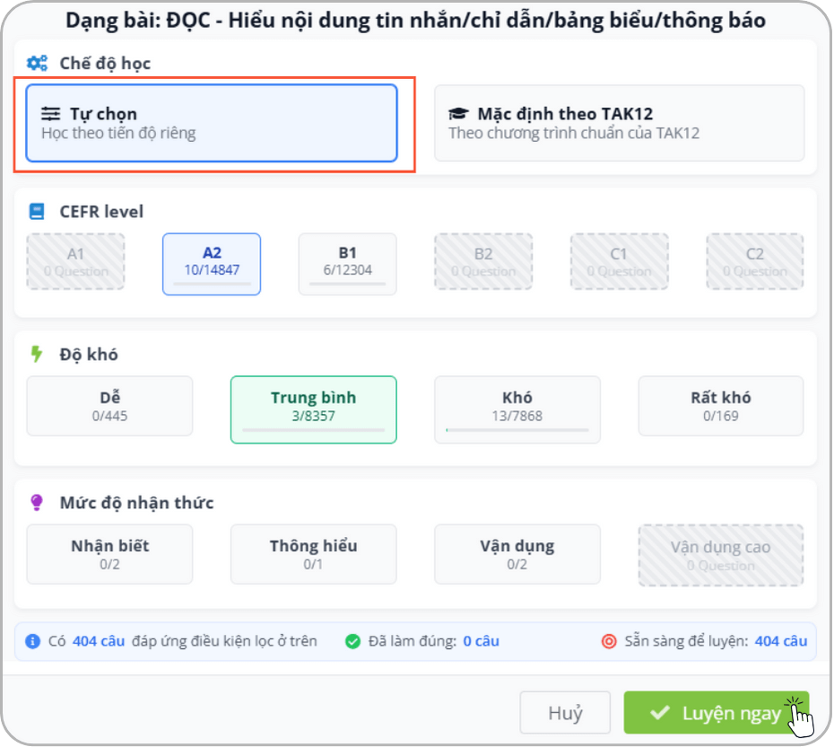The image size is (834, 747).
Task: Select the Nhận biết cognition level
Action: tap(109, 554)
